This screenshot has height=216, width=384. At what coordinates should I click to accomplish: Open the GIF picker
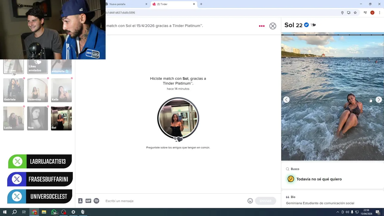88,201
